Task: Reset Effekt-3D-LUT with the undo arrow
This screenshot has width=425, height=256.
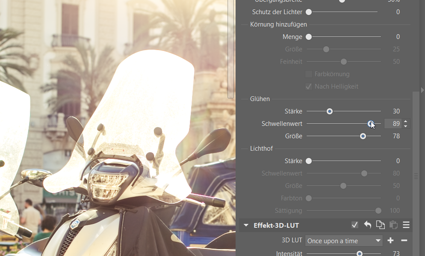Action: (367, 225)
